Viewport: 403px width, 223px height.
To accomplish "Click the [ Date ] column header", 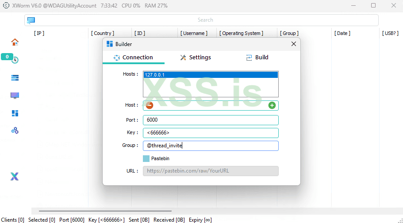I will pyautogui.click(x=342, y=33).
